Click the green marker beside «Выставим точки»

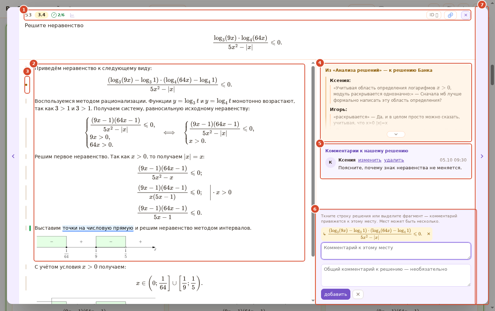click(x=30, y=228)
